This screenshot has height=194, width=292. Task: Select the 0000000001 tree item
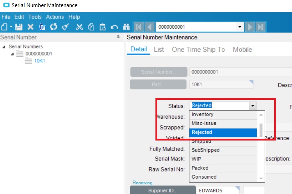pyautogui.click(x=39, y=54)
